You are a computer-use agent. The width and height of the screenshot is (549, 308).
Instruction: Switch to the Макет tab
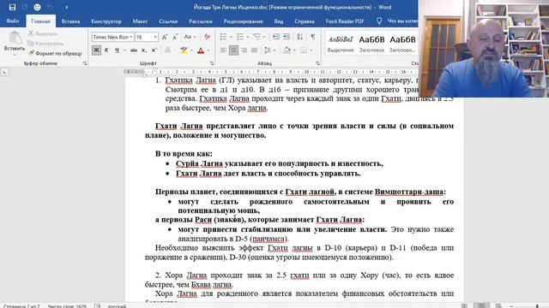click(x=140, y=21)
